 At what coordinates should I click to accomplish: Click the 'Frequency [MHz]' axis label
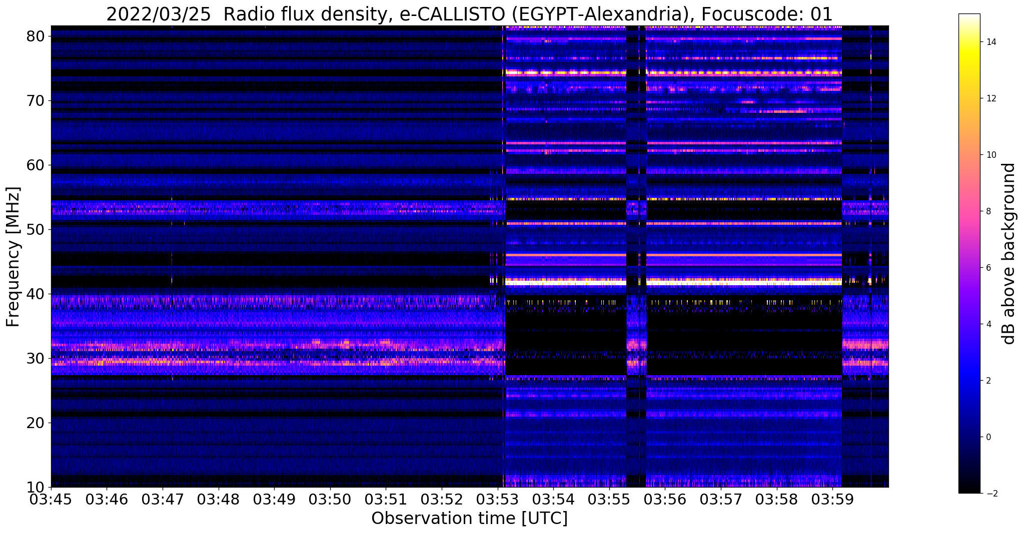(x=13, y=257)
